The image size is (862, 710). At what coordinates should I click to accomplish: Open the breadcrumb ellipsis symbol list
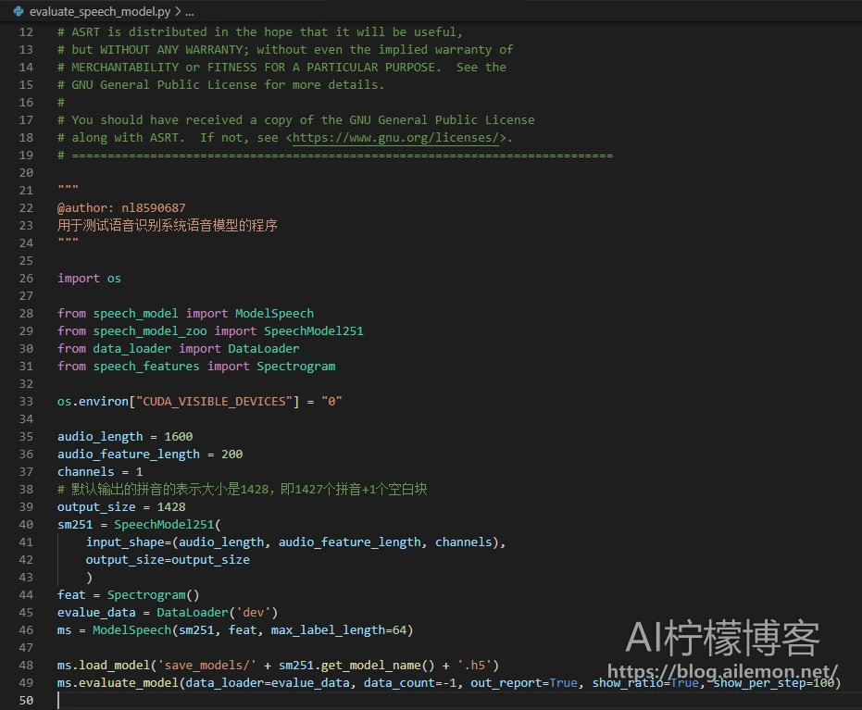(x=190, y=12)
